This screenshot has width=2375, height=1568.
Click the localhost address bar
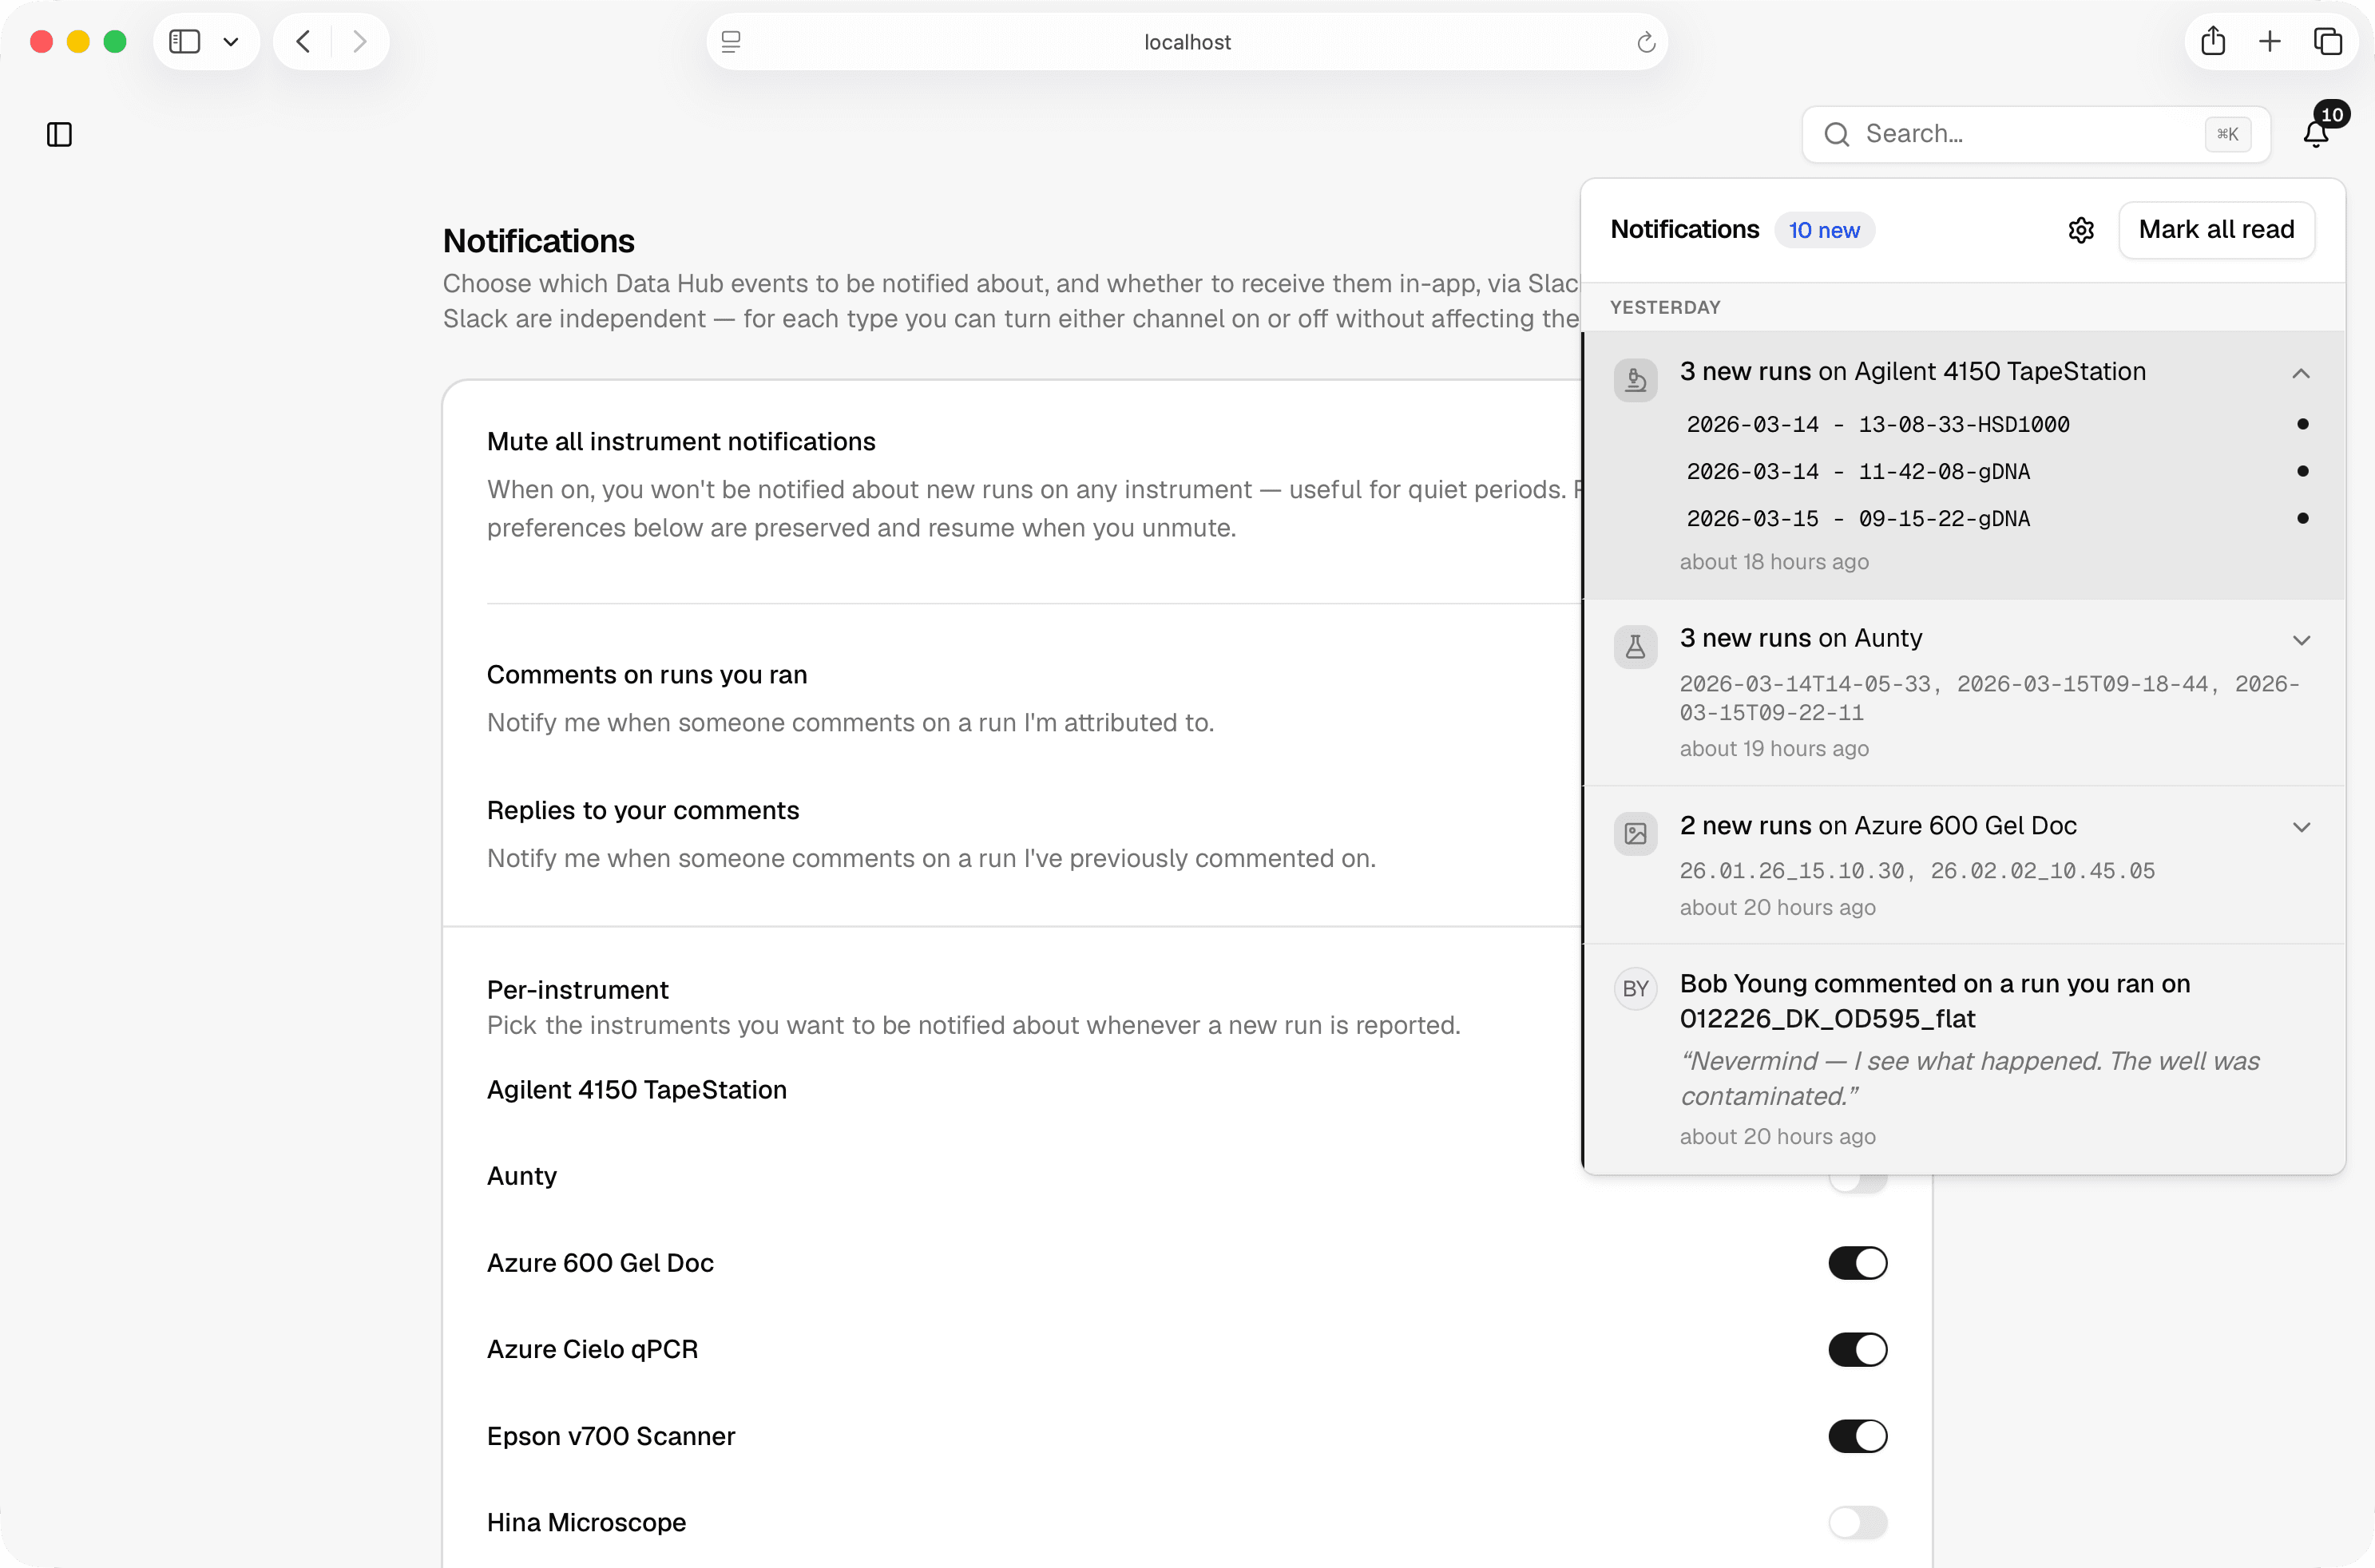click(1187, 42)
